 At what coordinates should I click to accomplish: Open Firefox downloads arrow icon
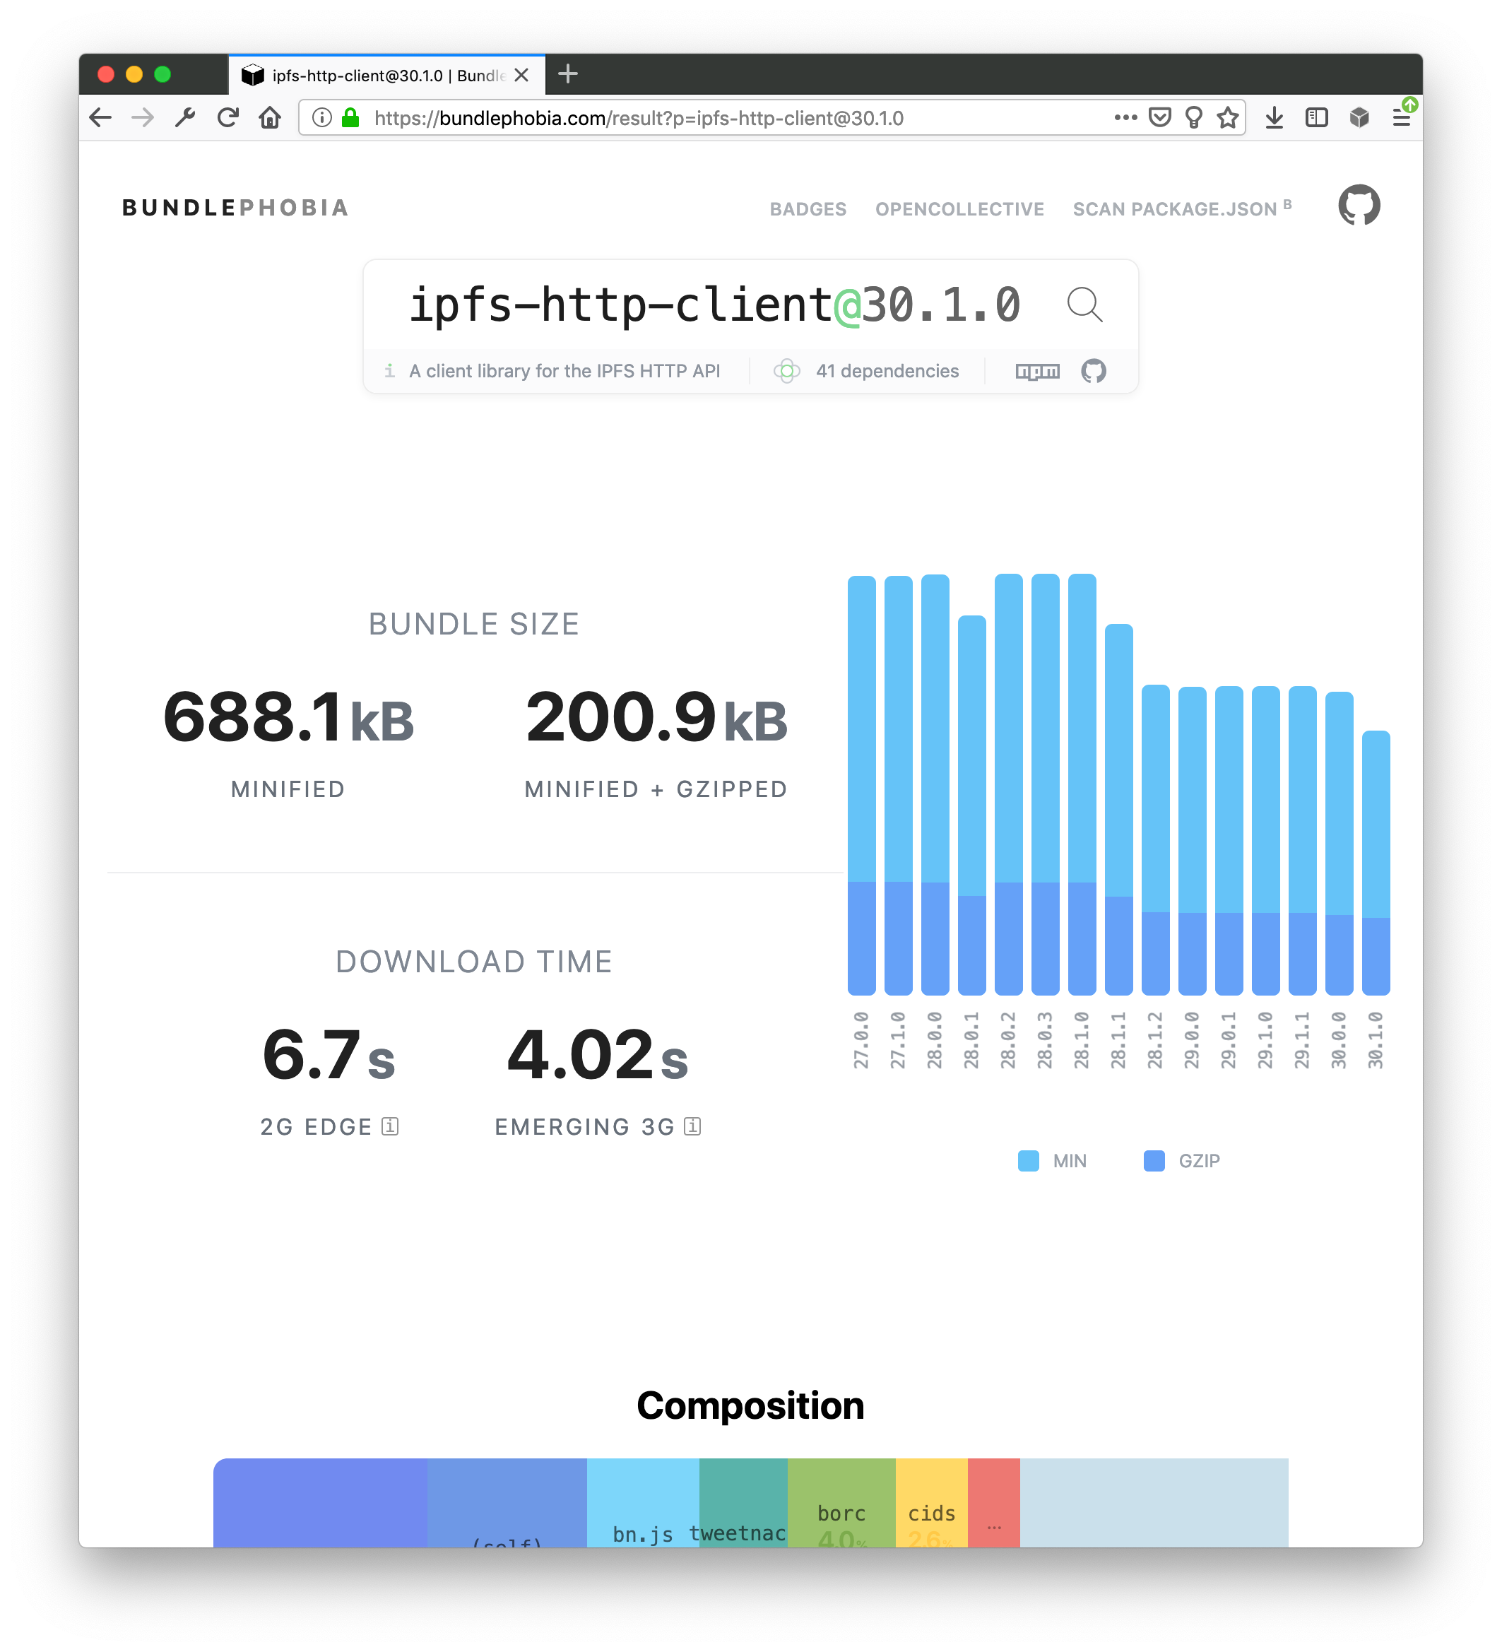[1273, 118]
